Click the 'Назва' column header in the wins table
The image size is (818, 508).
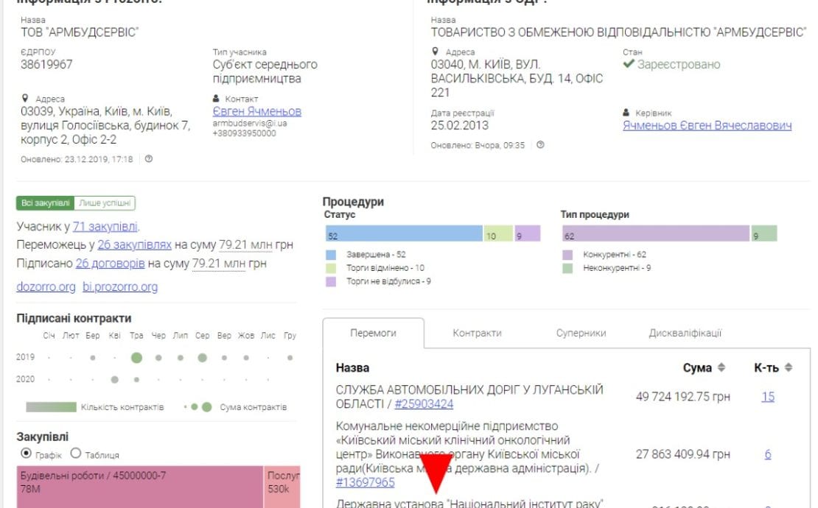pyautogui.click(x=353, y=368)
